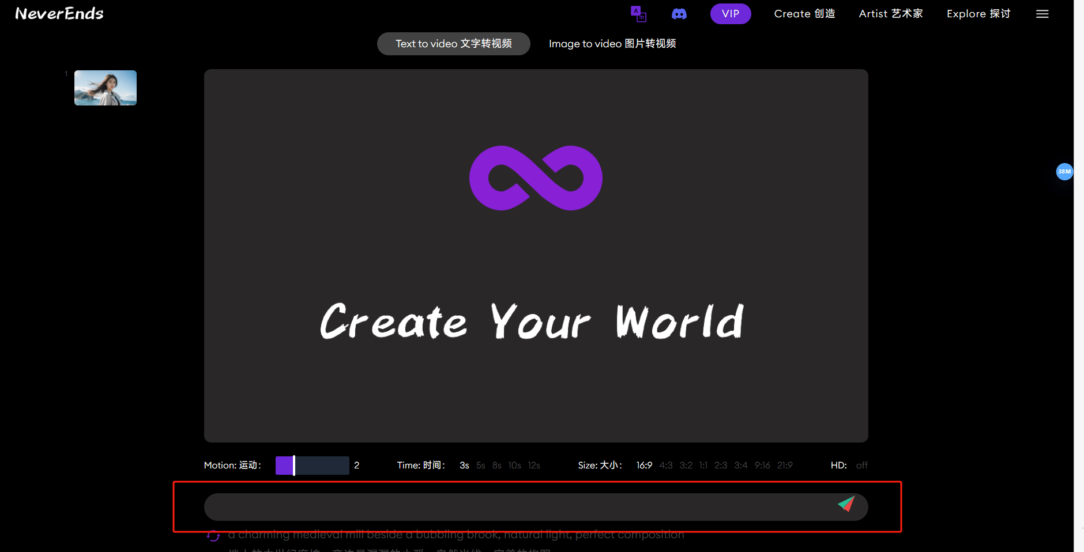Click the refresh prompt suggestion icon

[213, 536]
